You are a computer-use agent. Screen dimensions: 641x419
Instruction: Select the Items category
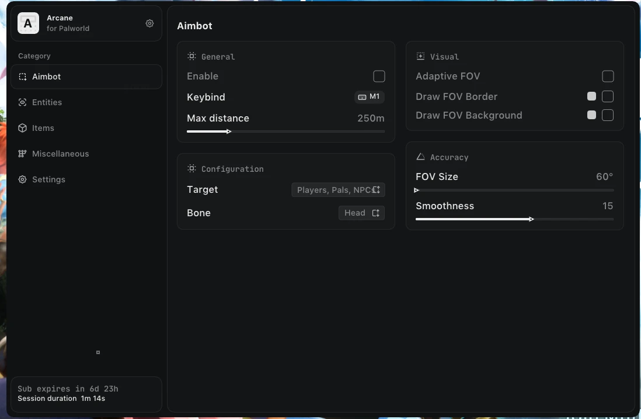tap(86, 128)
